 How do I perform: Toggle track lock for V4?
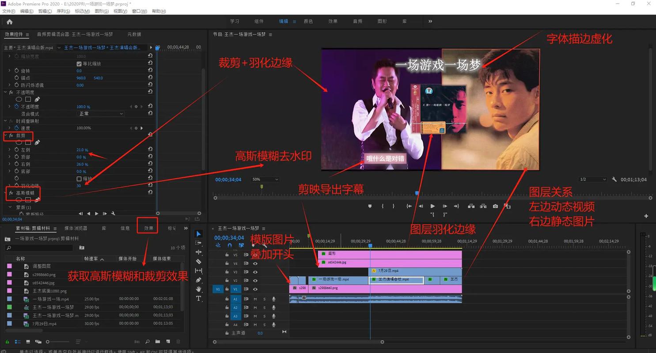point(227,263)
